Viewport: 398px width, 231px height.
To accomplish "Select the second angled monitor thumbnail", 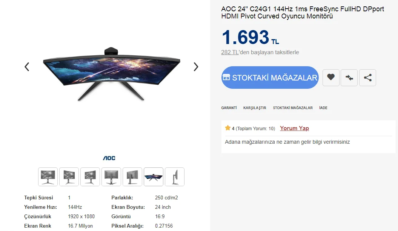I will 69,177.
